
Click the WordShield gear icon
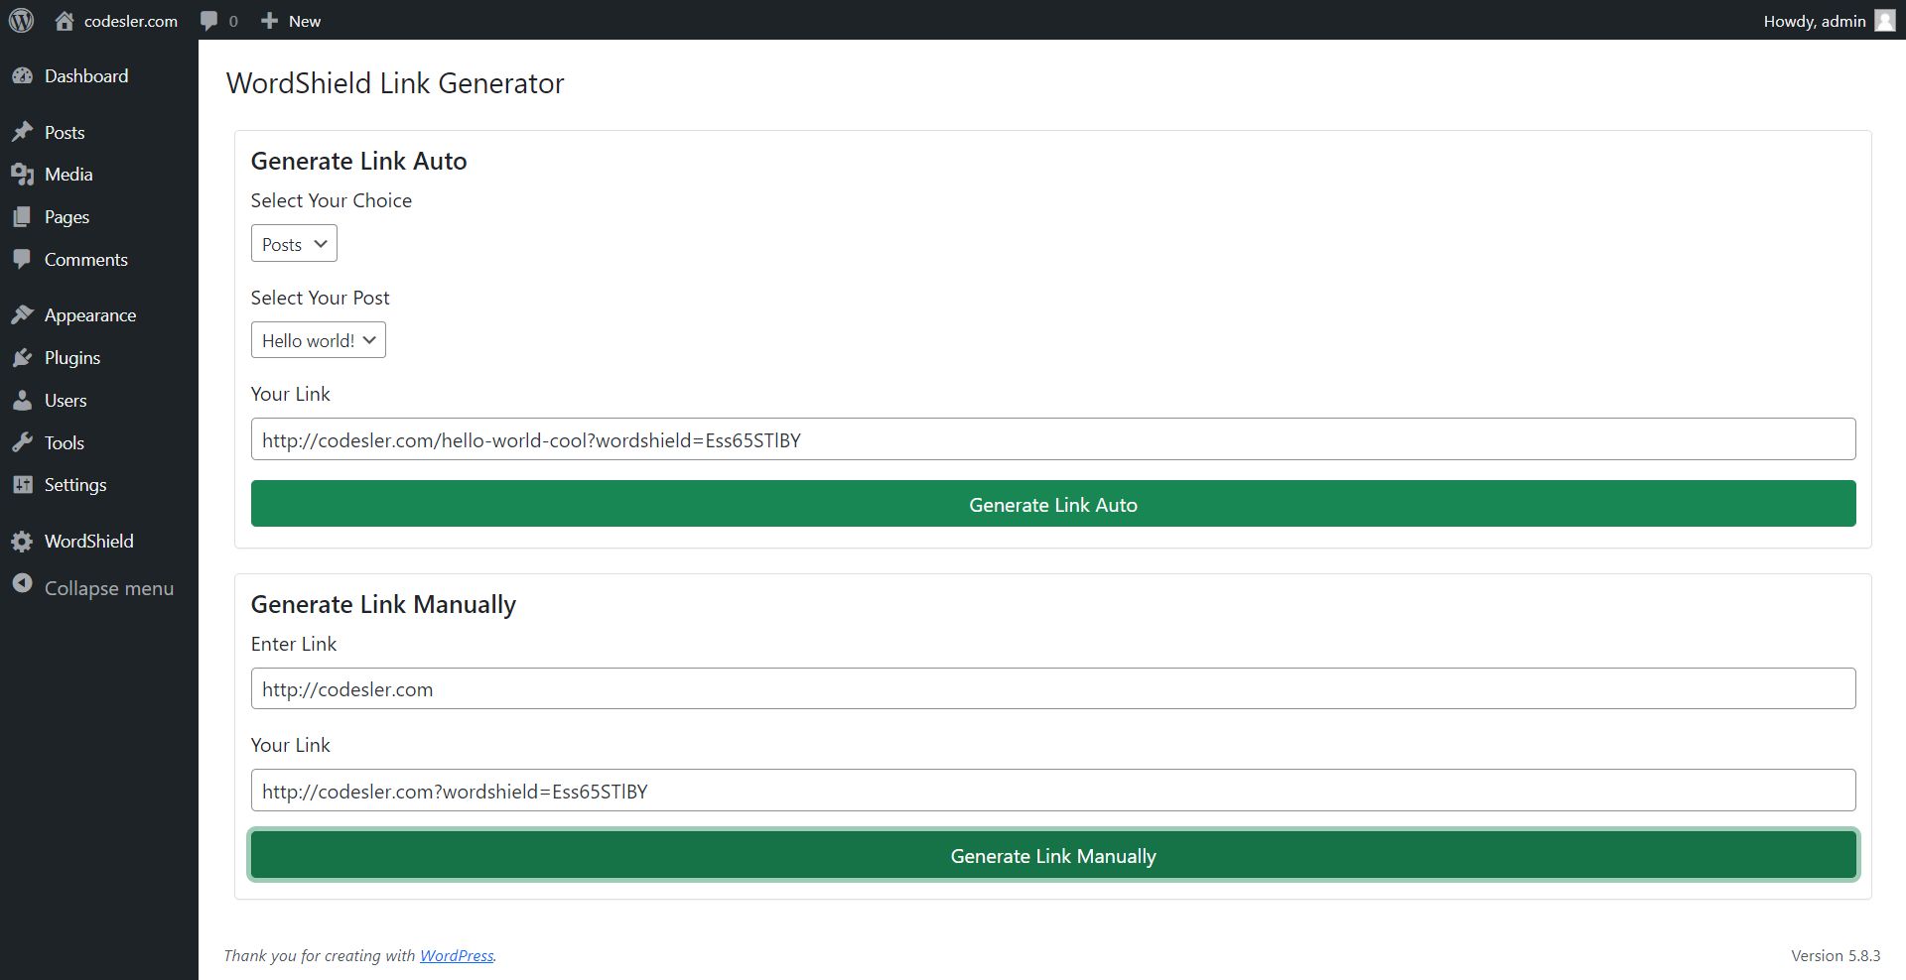pos(22,542)
